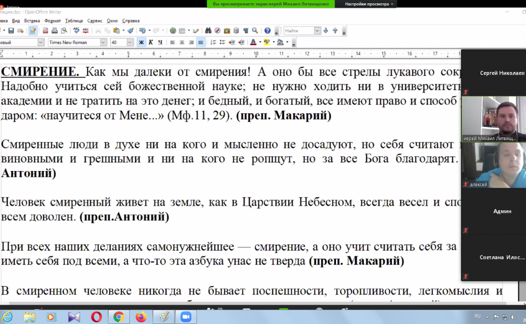
Task: Open Find & Replace binoculars icon
Action: [x=208, y=31]
